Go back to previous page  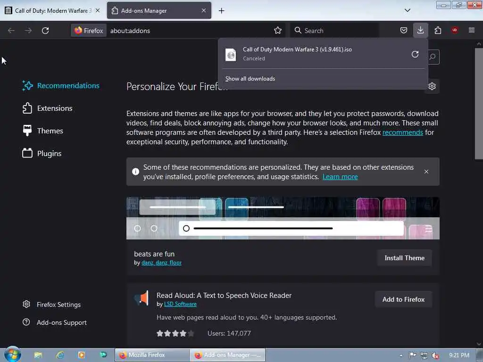pos(11,31)
